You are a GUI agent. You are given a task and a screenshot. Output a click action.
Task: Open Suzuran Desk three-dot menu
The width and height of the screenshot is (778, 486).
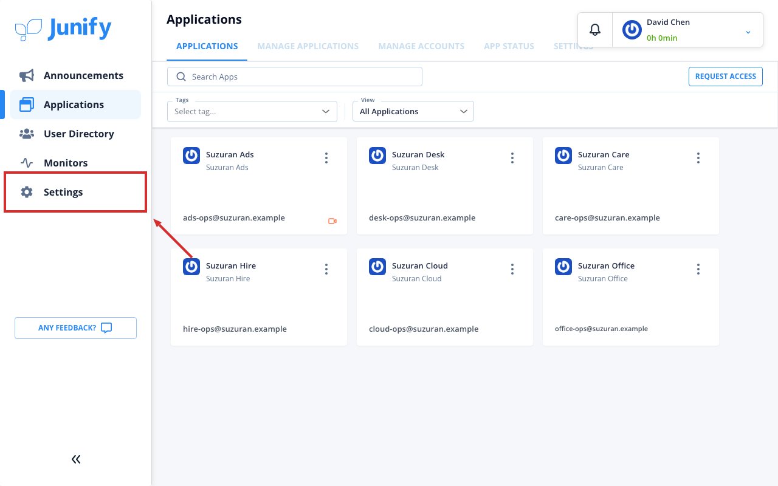coord(512,158)
